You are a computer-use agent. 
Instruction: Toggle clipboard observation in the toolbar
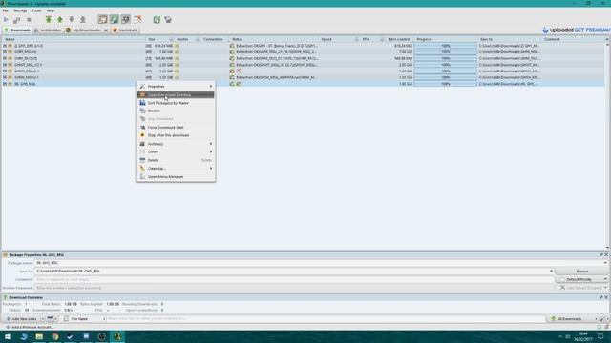102,19
